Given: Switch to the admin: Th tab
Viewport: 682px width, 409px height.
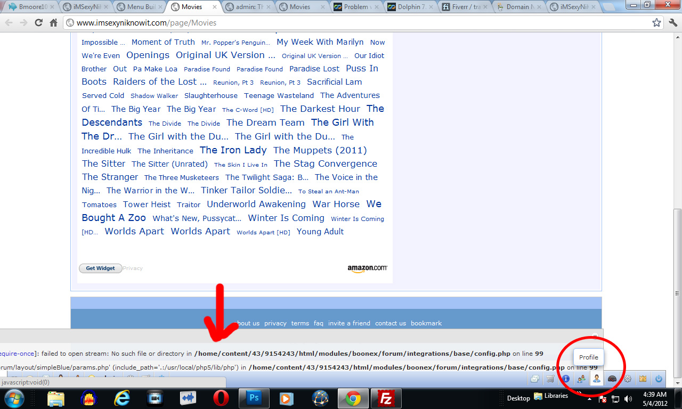Looking at the screenshot, I should tap(247, 7).
